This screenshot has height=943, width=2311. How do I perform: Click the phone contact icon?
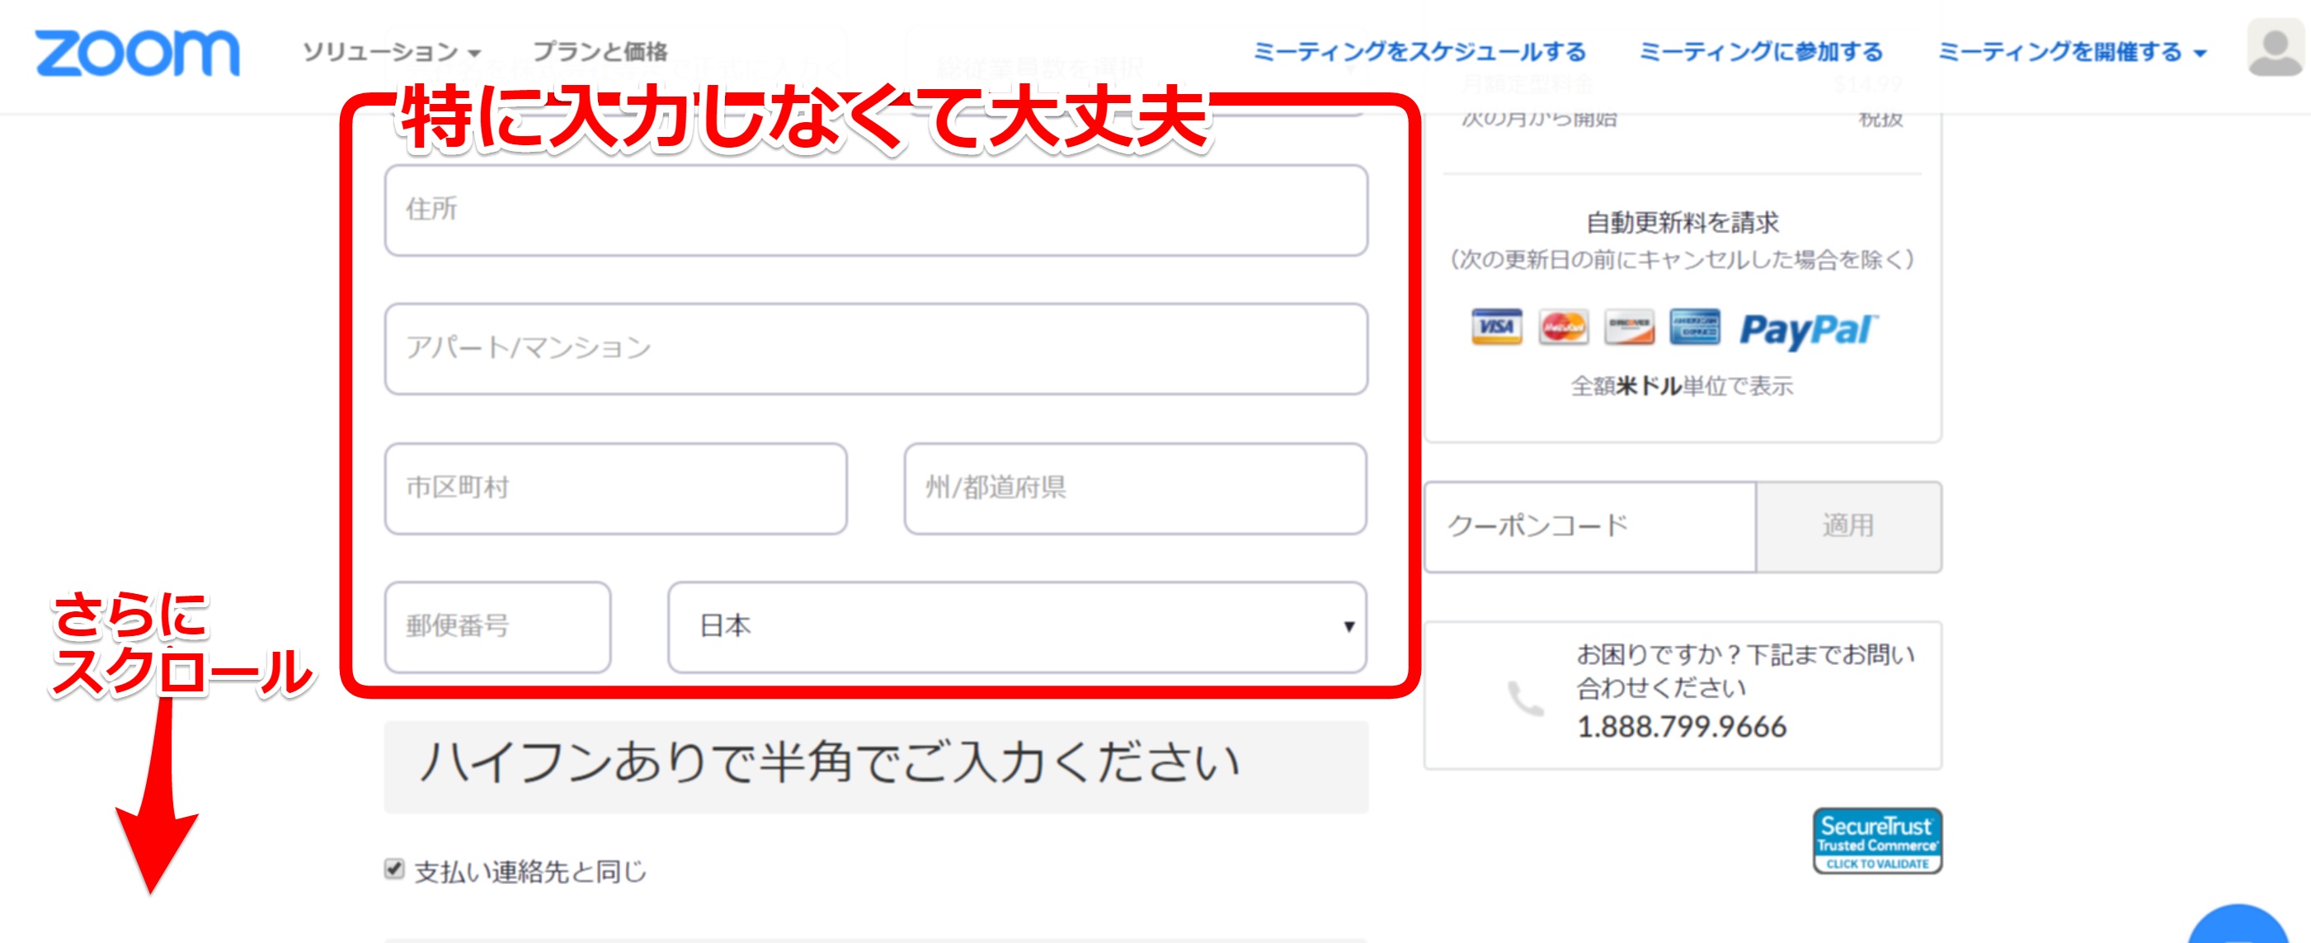[x=1524, y=699]
